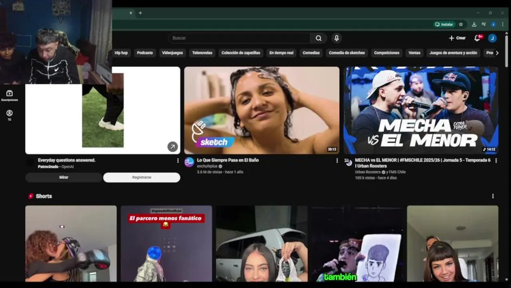This screenshot has height=288, width=511.
Task: Open the Chrome profile avatar
Action: pos(493,24)
